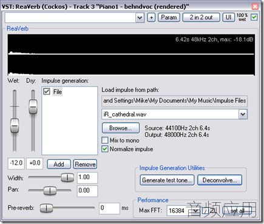The width and height of the screenshot is (264, 224).
Task: Click the impulse waveform display
Action: pos(131,55)
